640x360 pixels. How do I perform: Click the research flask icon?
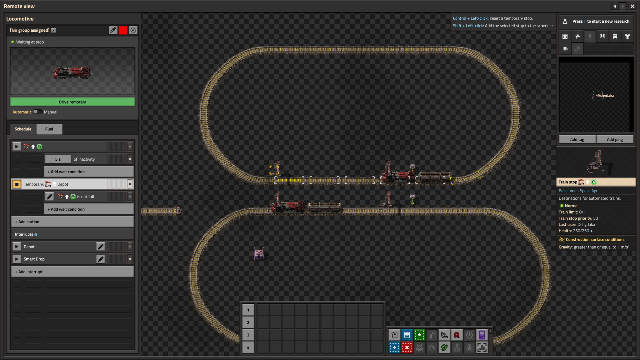point(565,21)
